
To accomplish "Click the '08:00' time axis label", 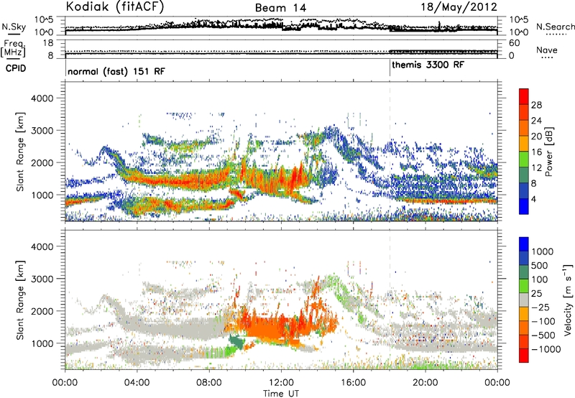I will [x=209, y=382].
